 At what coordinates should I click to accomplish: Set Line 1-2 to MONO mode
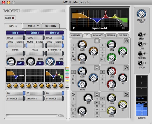tap(49, 45)
